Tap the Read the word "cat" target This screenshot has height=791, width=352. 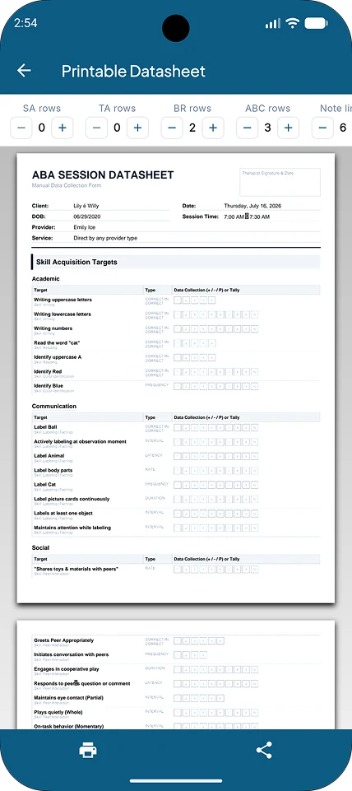[x=57, y=343]
